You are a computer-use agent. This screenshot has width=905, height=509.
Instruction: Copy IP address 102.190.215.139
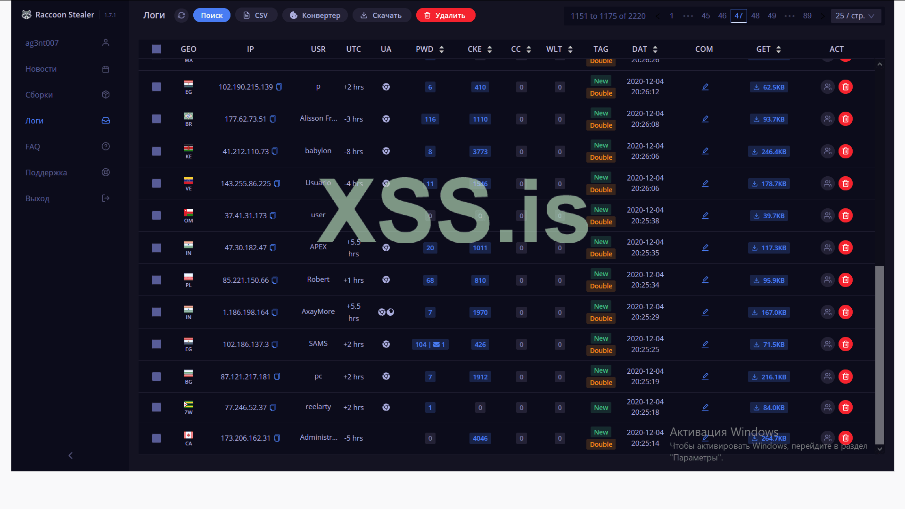(279, 87)
